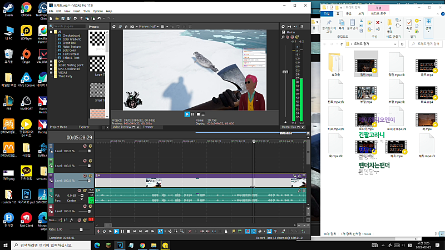Click the Save project icon in toolbar

pyautogui.click(x=63, y=18)
